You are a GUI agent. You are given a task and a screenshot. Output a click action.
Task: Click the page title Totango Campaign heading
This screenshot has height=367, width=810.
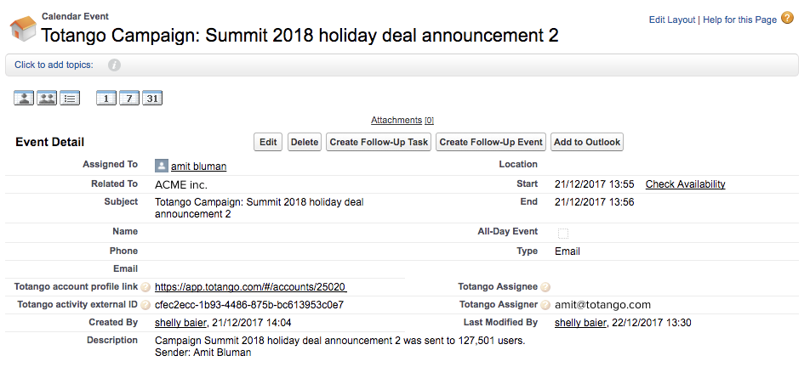[x=299, y=36]
